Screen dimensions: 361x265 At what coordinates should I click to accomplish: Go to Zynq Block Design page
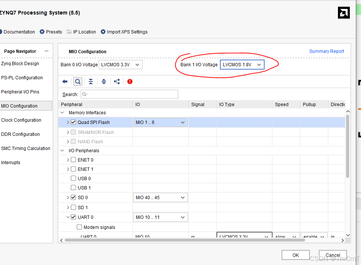[20, 64]
